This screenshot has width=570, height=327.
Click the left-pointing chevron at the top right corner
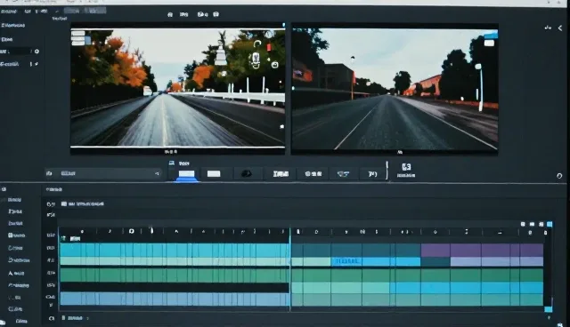pyautogui.click(x=560, y=28)
